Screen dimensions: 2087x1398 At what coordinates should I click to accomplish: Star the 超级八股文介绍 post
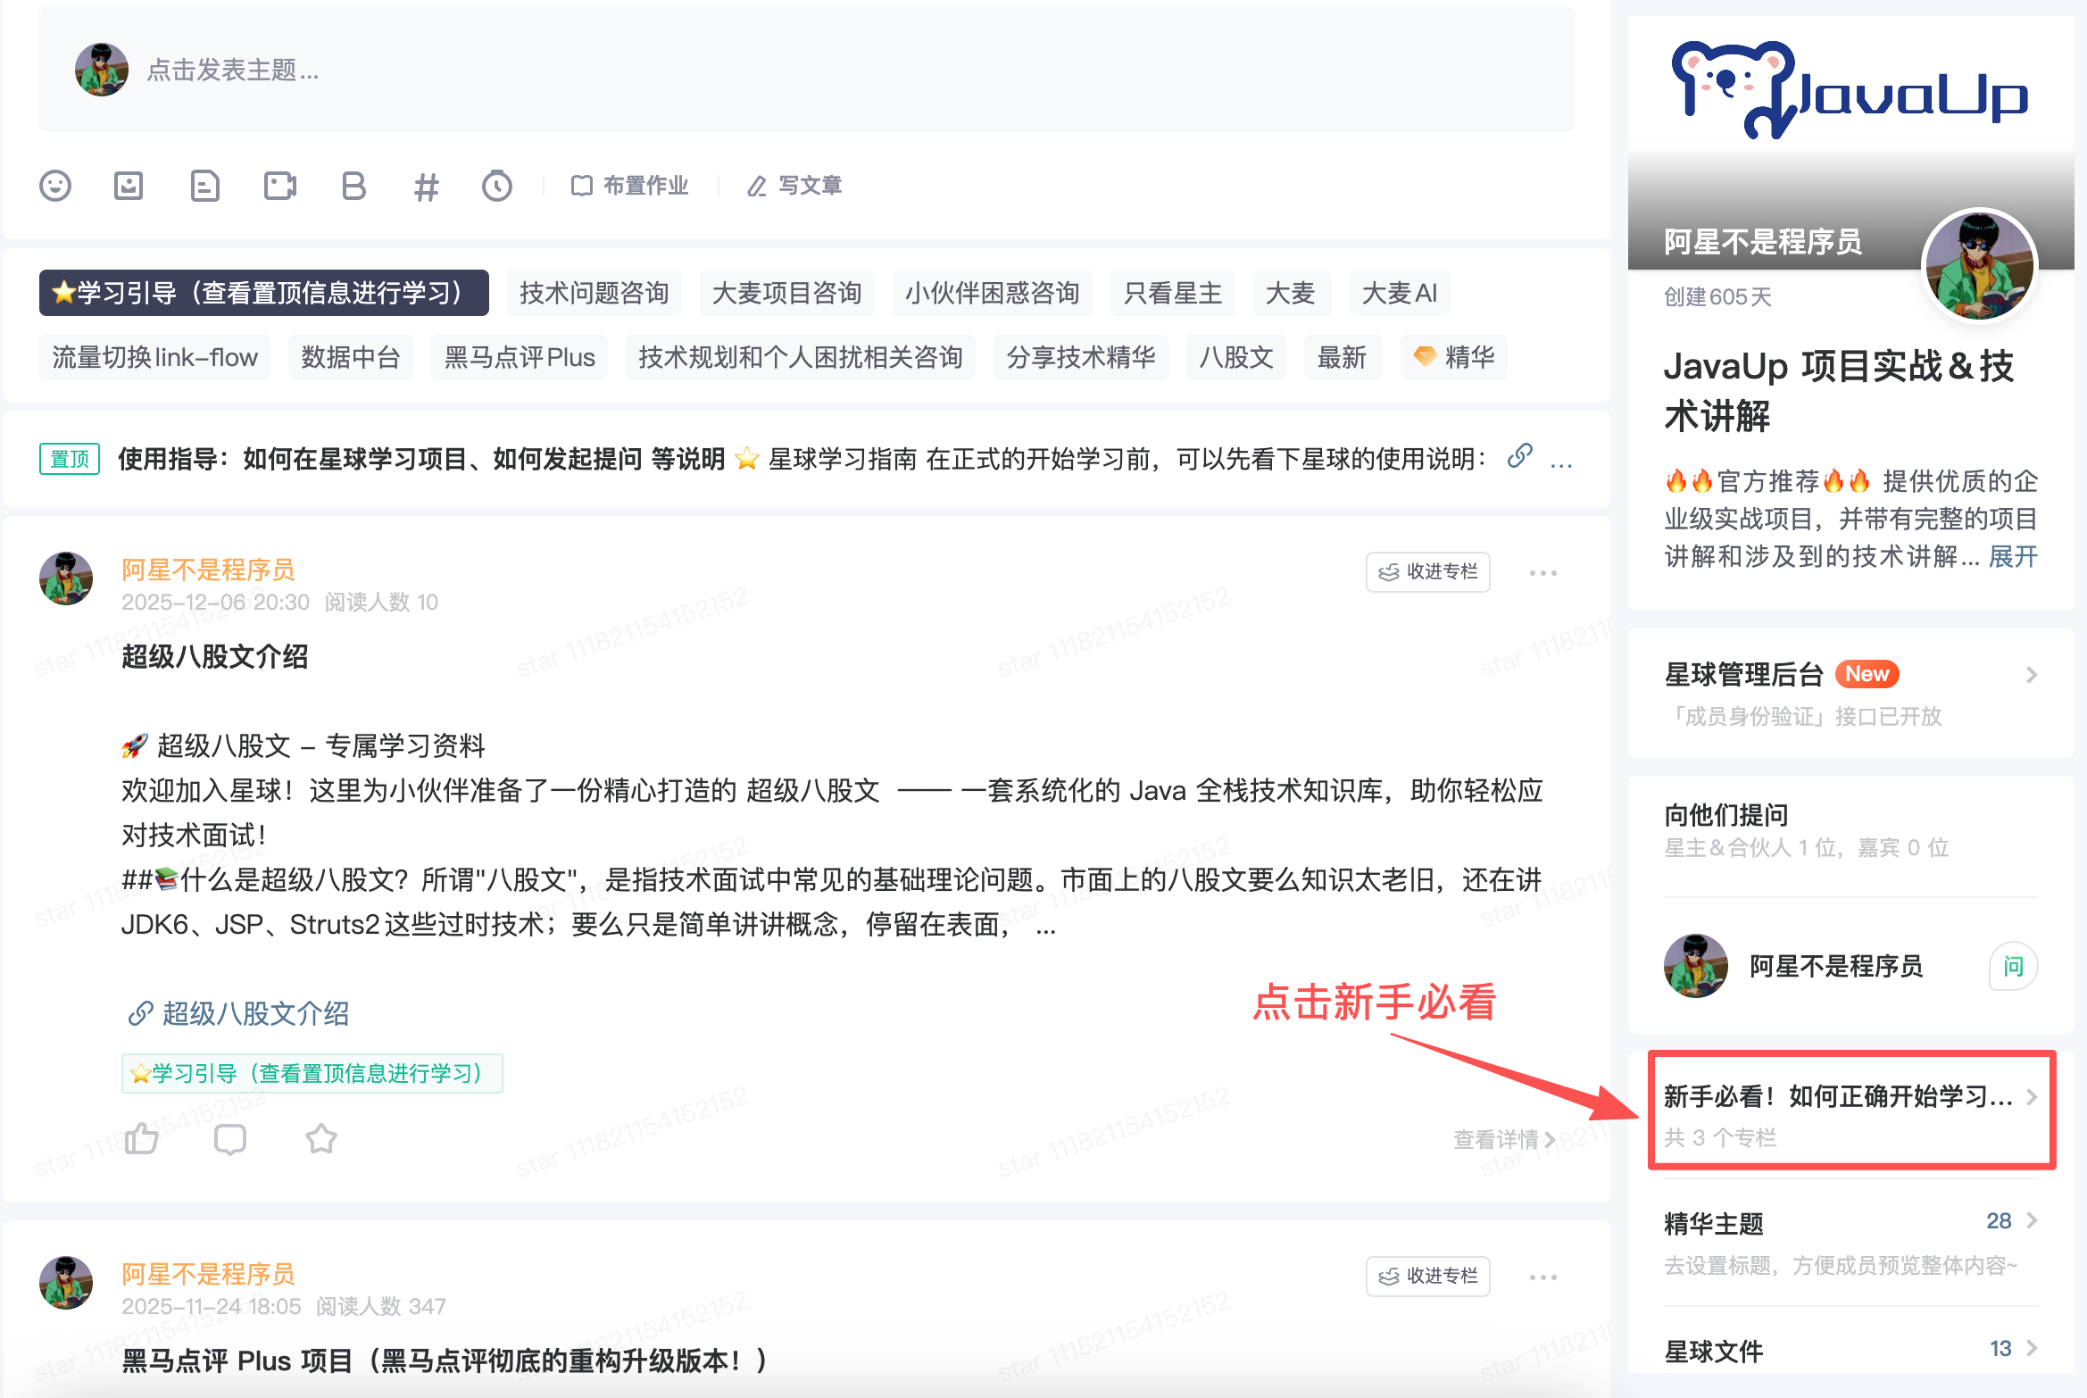coord(321,1139)
